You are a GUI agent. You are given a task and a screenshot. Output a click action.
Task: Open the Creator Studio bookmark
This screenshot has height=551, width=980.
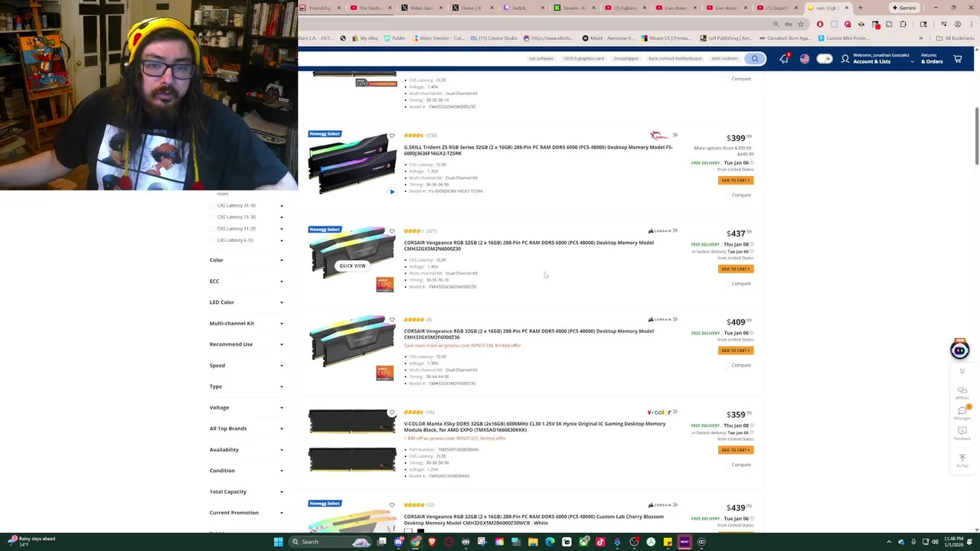pyautogui.click(x=494, y=38)
